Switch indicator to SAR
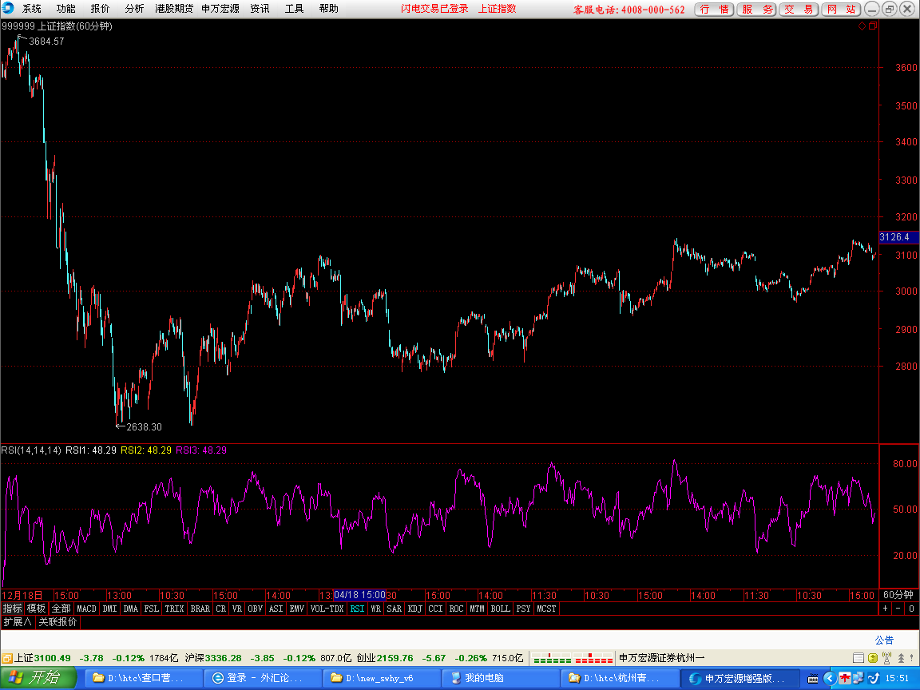The height and width of the screenshot is (690, 920). click(x=395, y=609)
